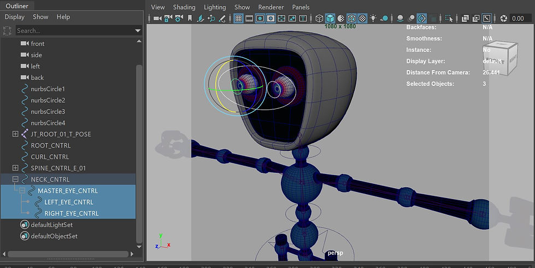Toggle 2D Pan/Zoom icon
The width and height of the screenshot is (535, 268).
211,19
